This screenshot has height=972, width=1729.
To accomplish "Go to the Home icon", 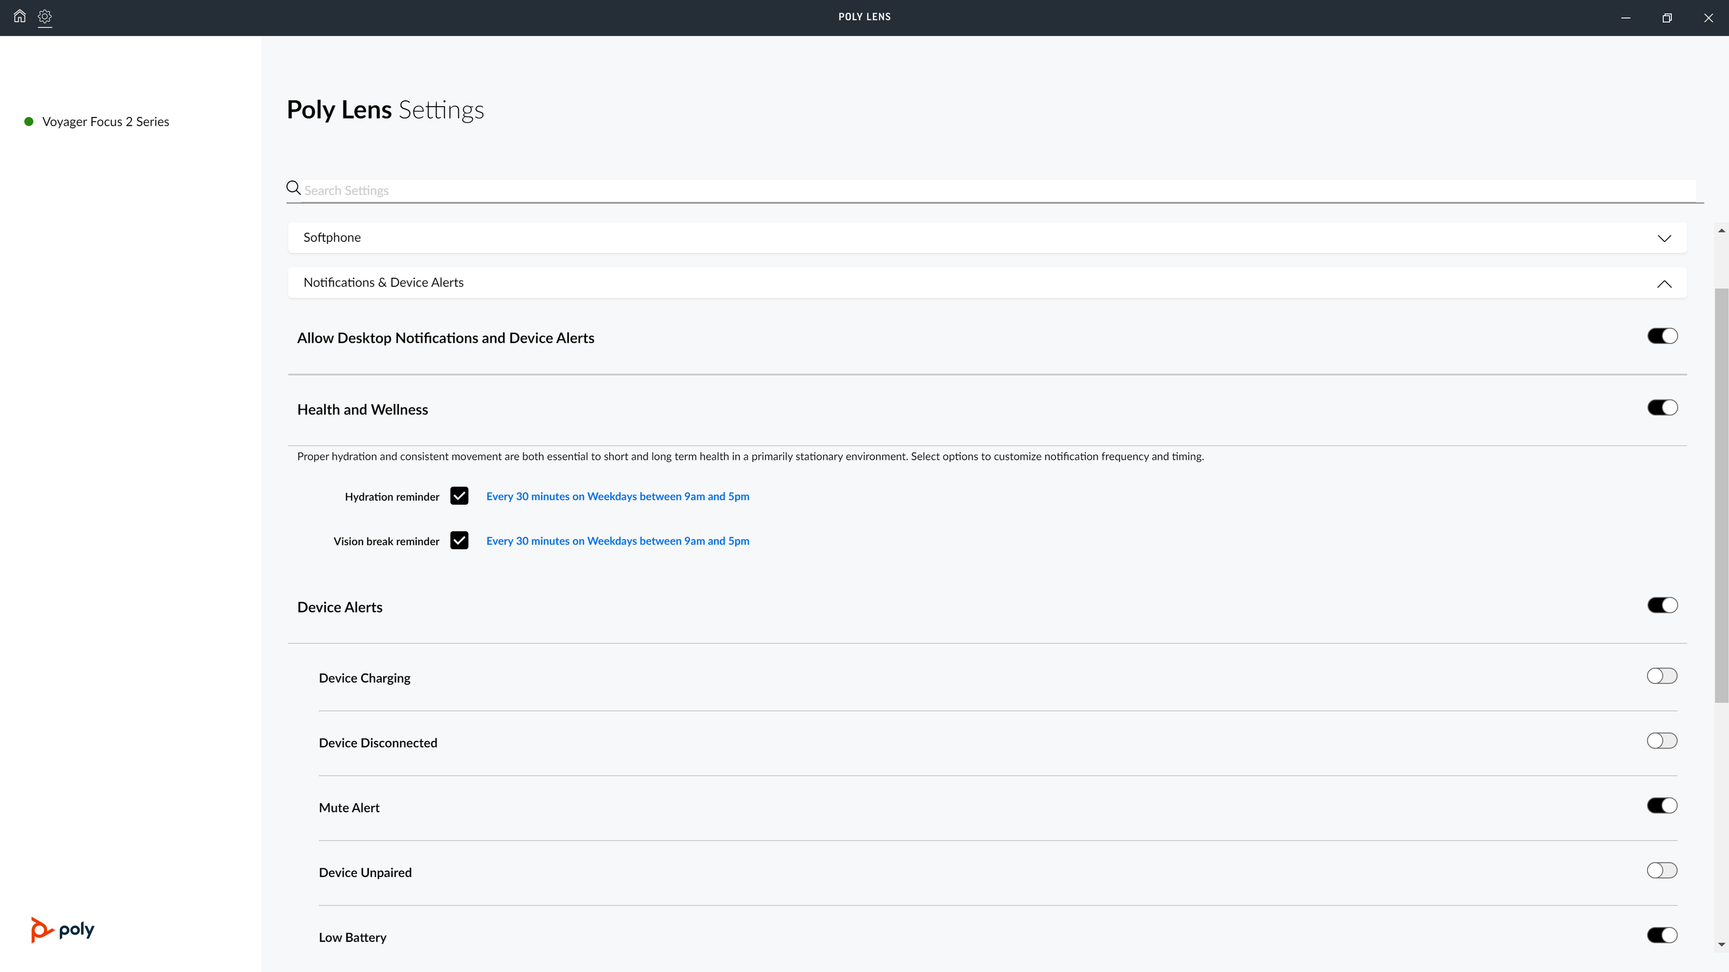I will [x=20, y=16].
